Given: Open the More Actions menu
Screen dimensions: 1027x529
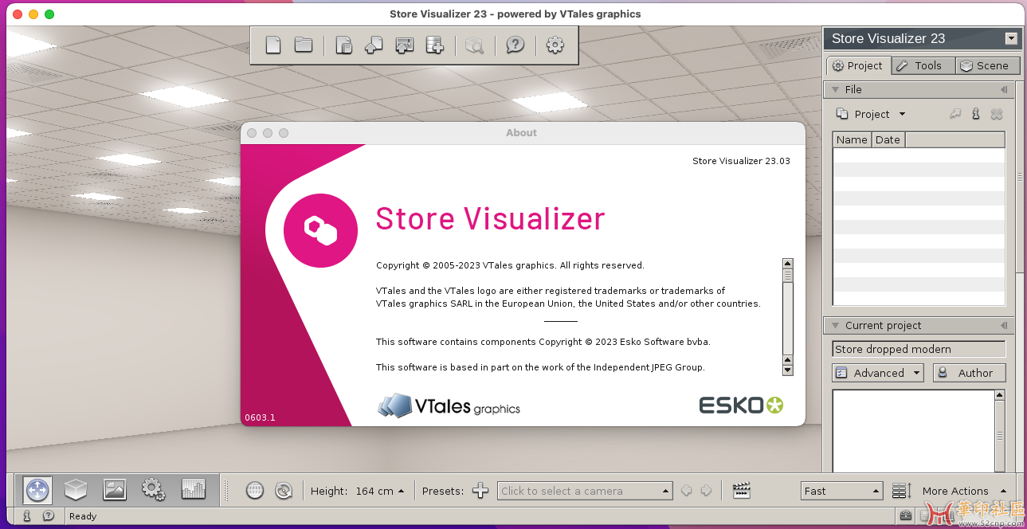Looking at the screenshot, I should point(963,491).
